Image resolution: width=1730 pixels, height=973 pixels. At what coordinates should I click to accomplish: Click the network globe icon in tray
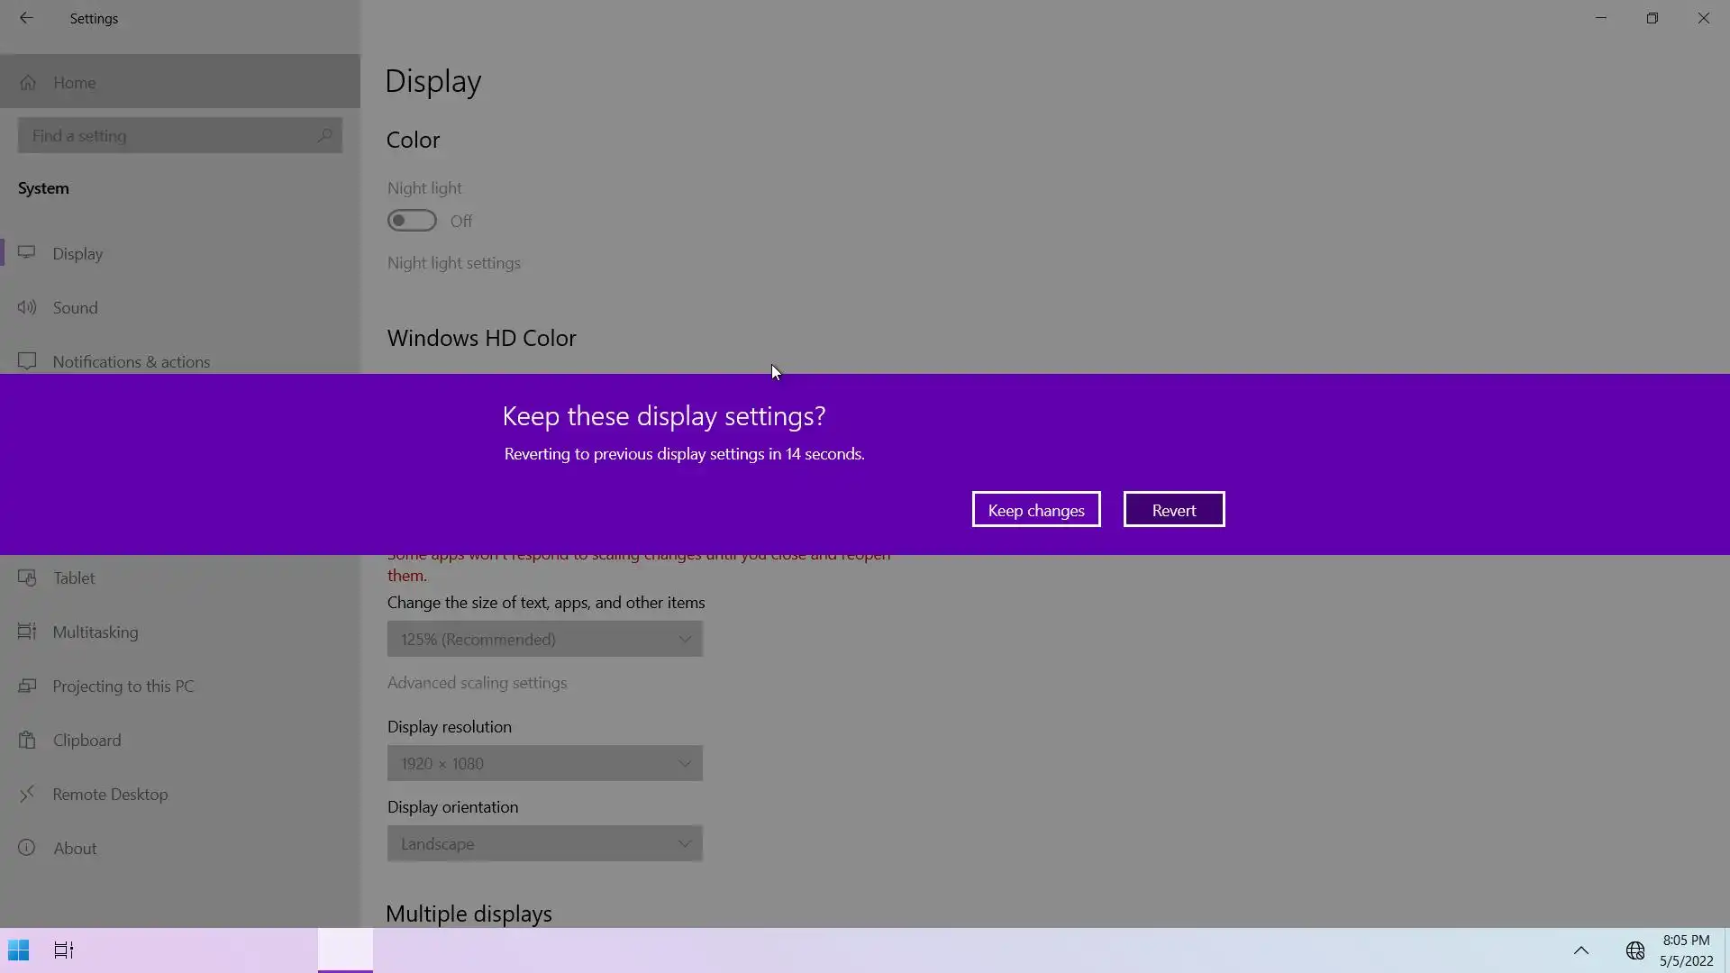click(1635, 950)
